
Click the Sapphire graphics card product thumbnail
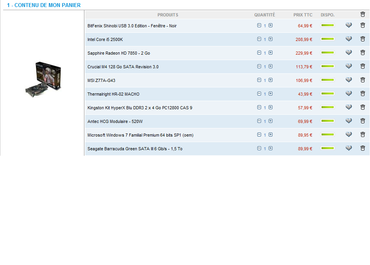tap(43, 80)
